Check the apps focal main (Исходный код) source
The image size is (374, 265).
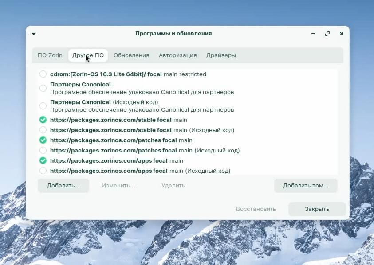click(43, 171)
